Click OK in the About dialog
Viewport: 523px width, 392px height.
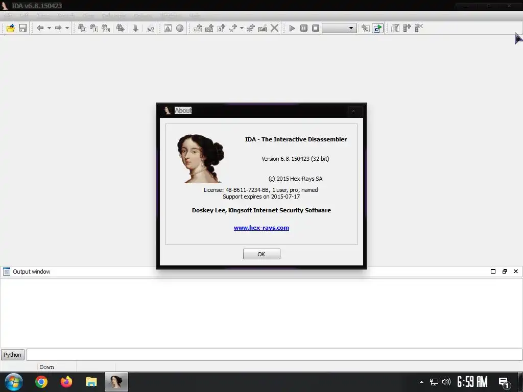point(261,254)
